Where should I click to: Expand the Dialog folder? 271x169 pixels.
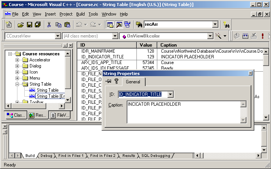17,66
